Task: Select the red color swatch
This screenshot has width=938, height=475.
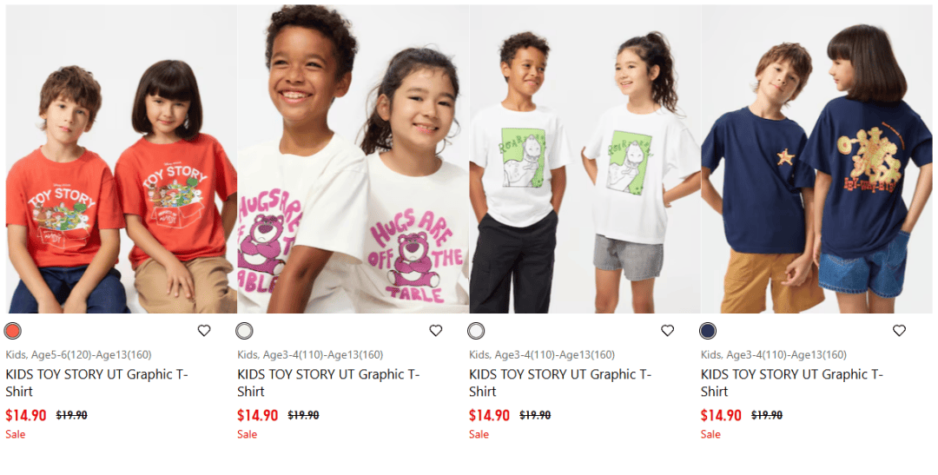Action: 12,331
